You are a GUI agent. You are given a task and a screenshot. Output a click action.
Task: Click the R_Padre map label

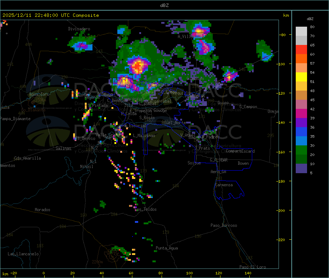(209, 137)
